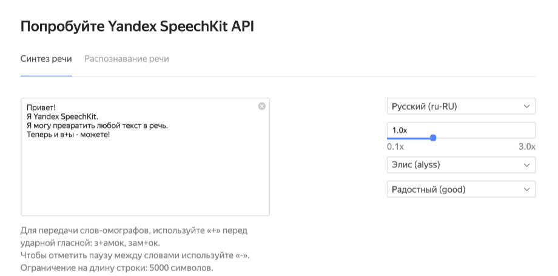Open the Элис (alyss) voice dropdown
The height and width of the screenshot is (276, 558).
click(461, 165)
